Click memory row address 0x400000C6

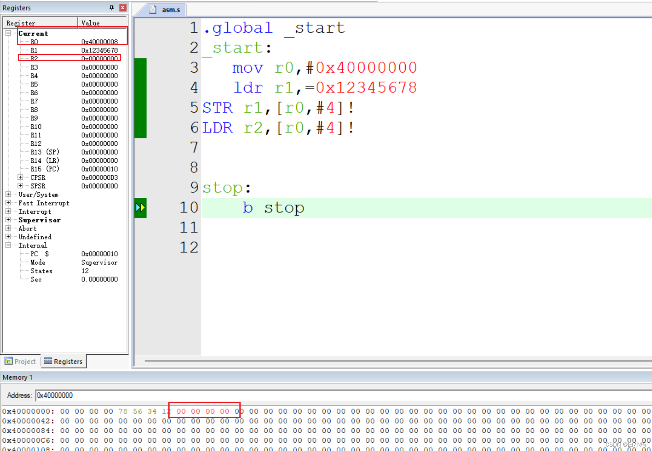(28, 441)
